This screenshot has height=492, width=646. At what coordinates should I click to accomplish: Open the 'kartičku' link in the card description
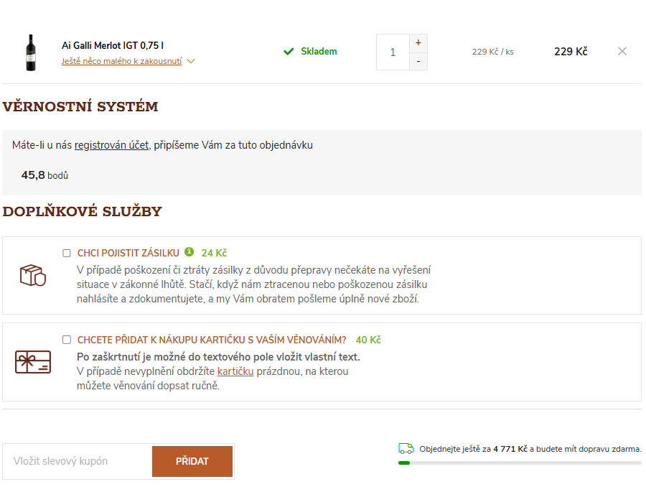point(235,371)
